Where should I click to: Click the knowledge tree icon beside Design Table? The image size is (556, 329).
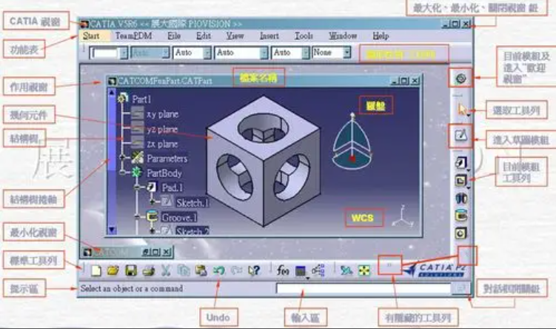click(318, 270)
